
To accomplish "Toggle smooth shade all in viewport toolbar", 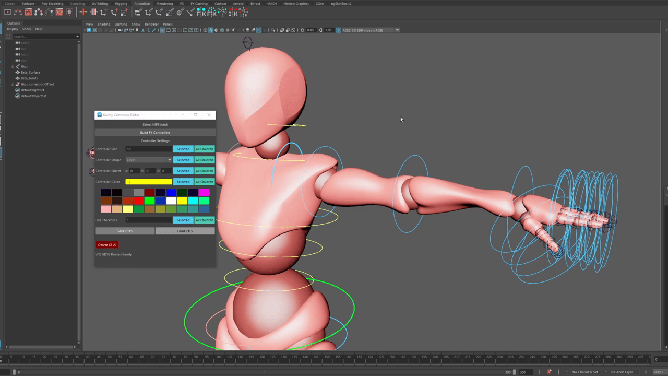I will tap(210, 30).
